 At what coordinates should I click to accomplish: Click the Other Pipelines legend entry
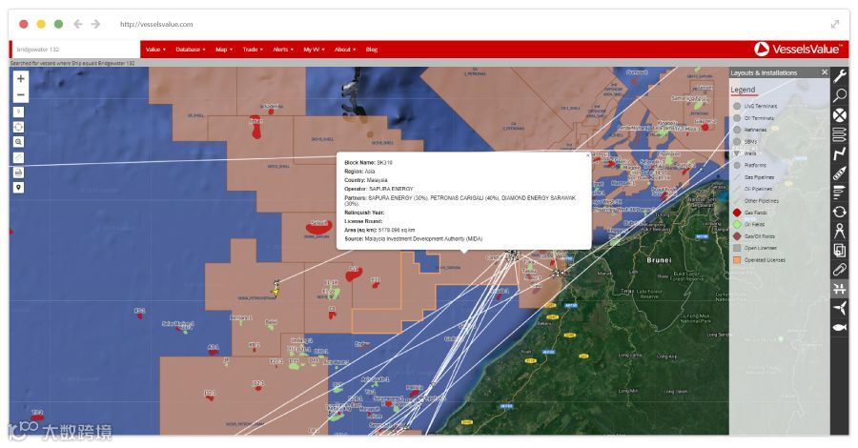coord(756,201)
